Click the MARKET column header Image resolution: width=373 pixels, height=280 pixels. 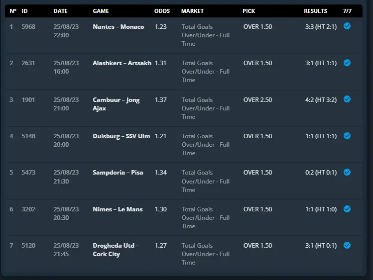click(x=192, y=11)
